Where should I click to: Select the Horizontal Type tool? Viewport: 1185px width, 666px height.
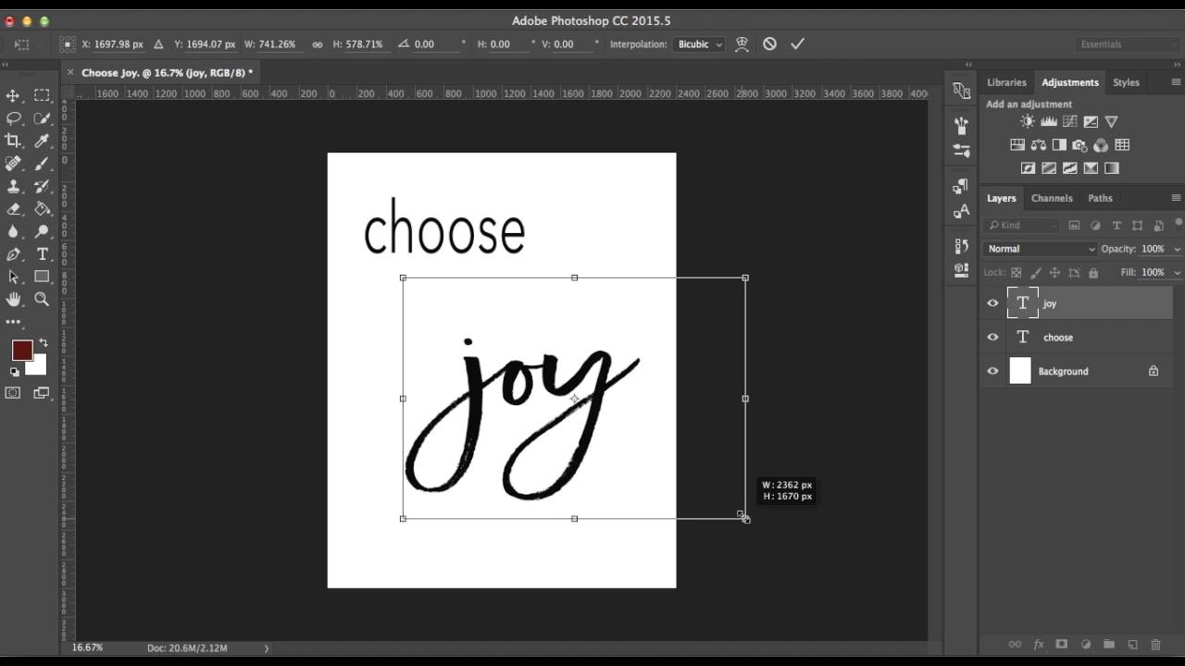[42, 254]
